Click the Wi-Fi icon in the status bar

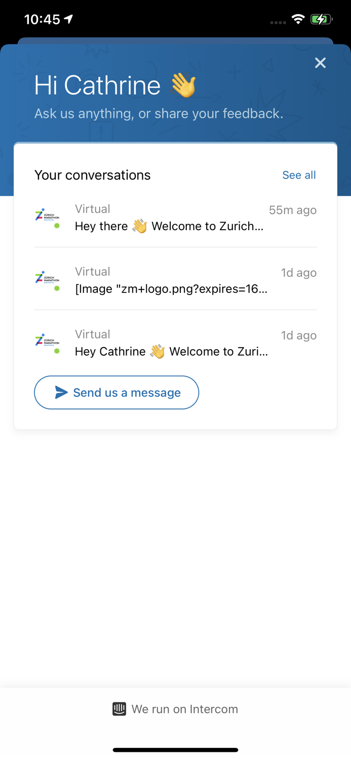click(298, 19)
